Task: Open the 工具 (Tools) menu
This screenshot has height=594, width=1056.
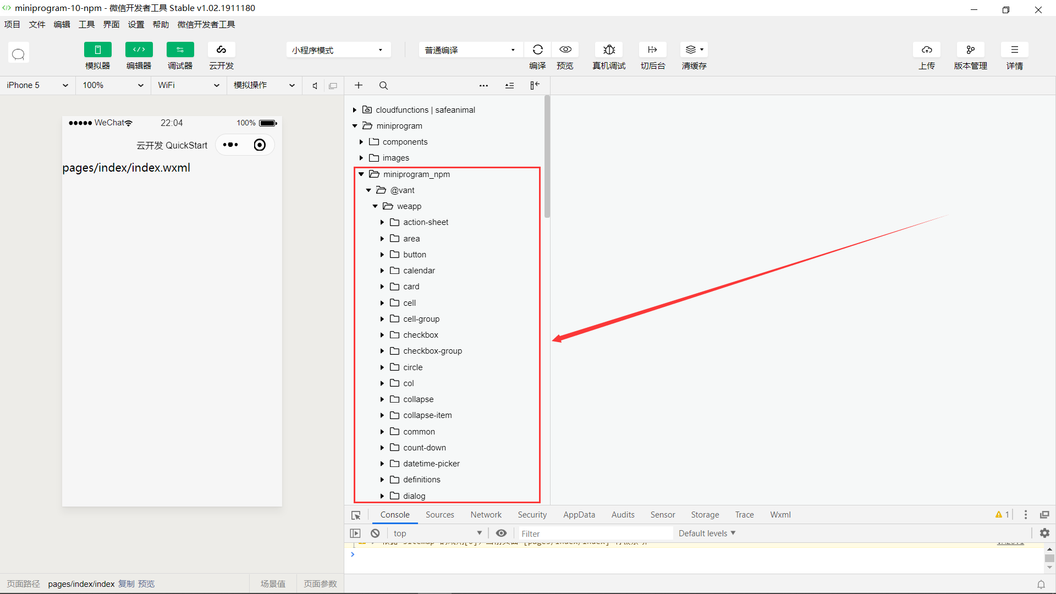Action: (86, 24)
